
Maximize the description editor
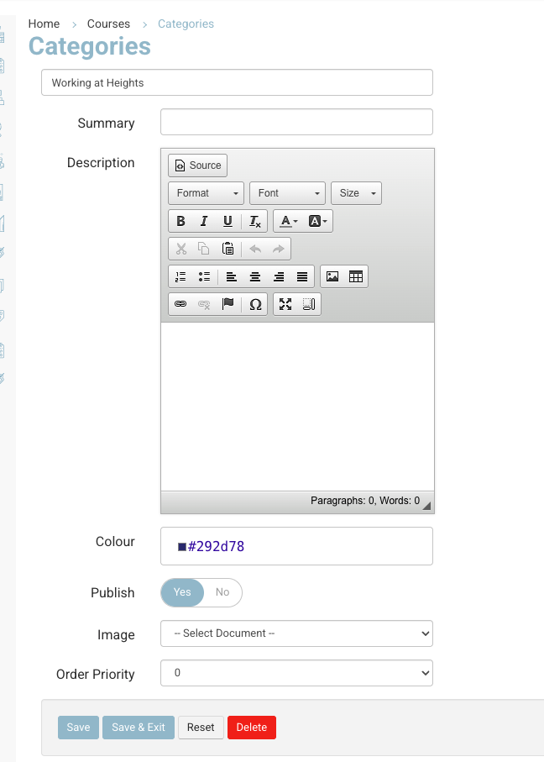click(284, 303)
